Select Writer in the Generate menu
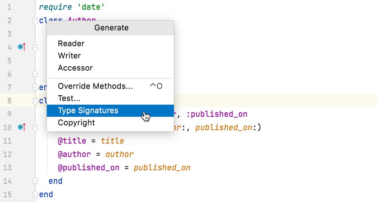 tap(69, 56)
